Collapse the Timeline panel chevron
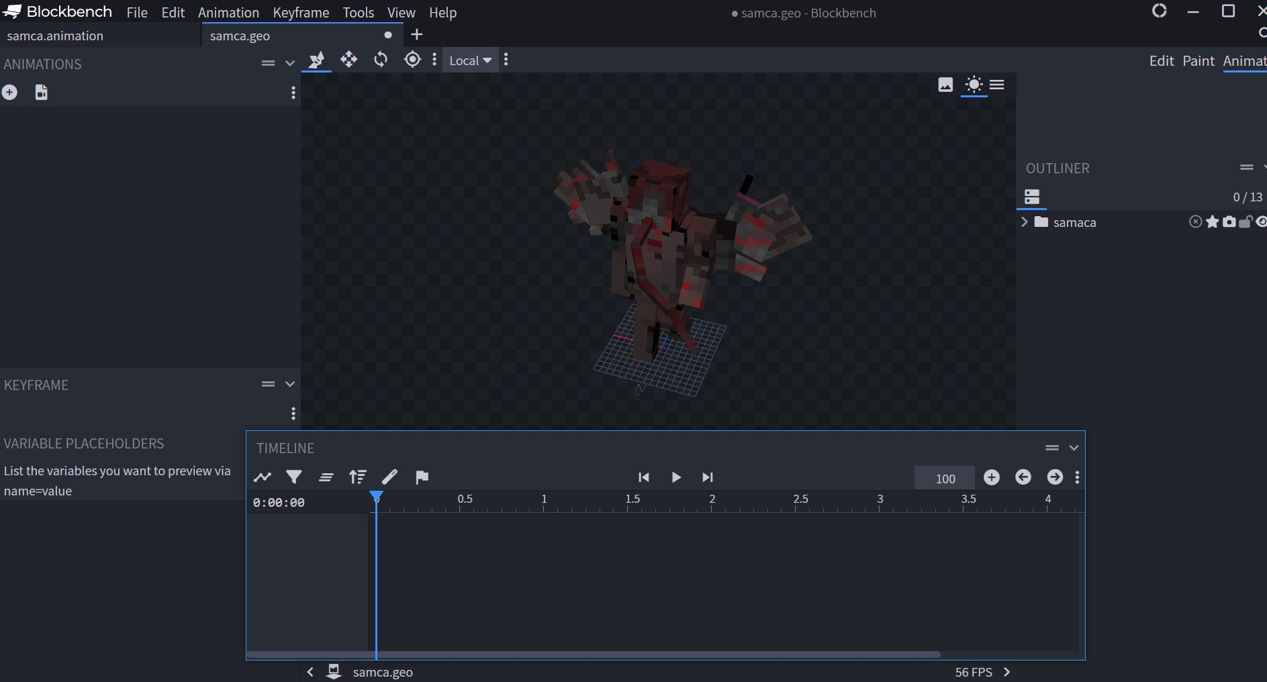Viewport: 1267px width, 682px height. pos(1074,448)
